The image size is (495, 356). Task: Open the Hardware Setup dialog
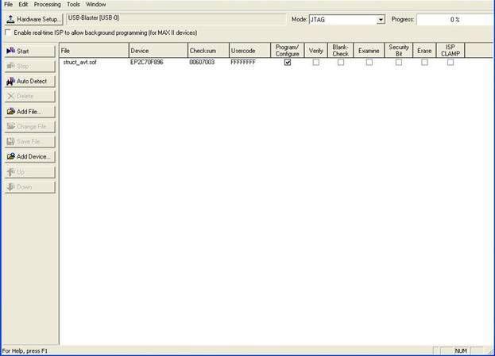click(33, 18)
